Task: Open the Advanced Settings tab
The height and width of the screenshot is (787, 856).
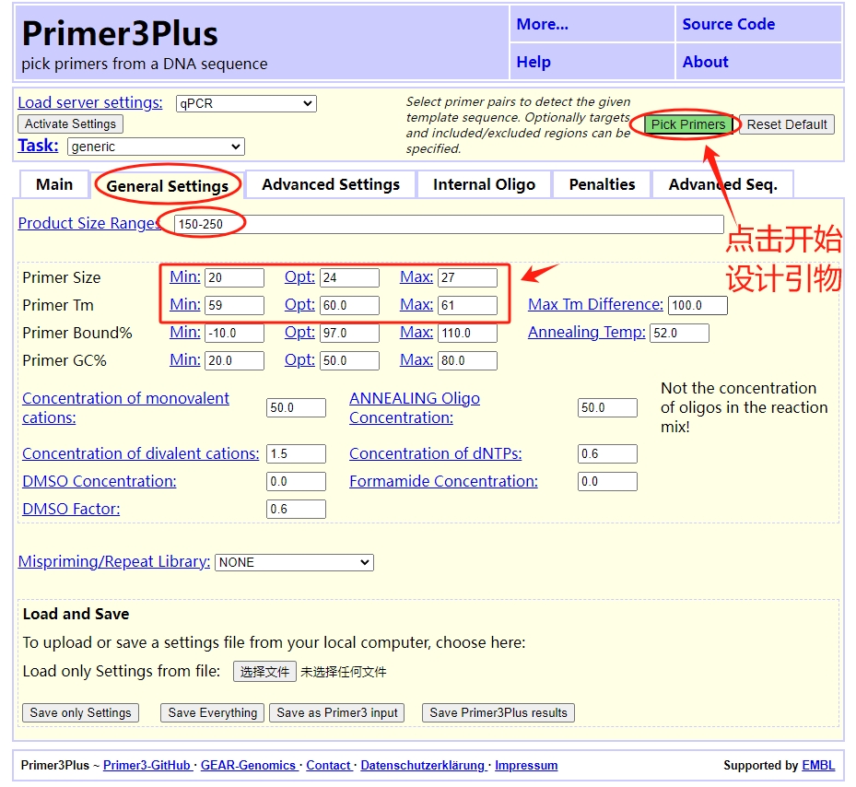Action: coord(331,184)
